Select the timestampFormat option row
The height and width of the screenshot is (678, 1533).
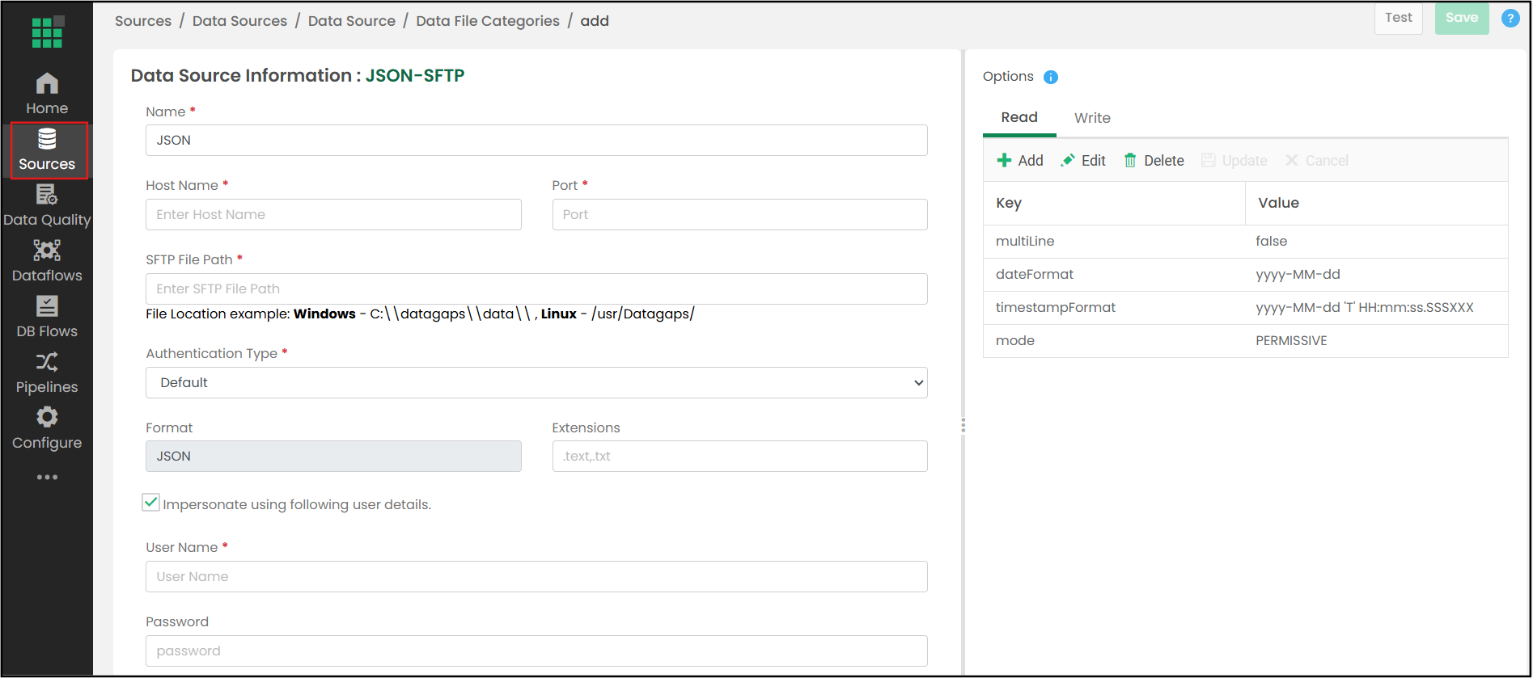(1245, 307)
